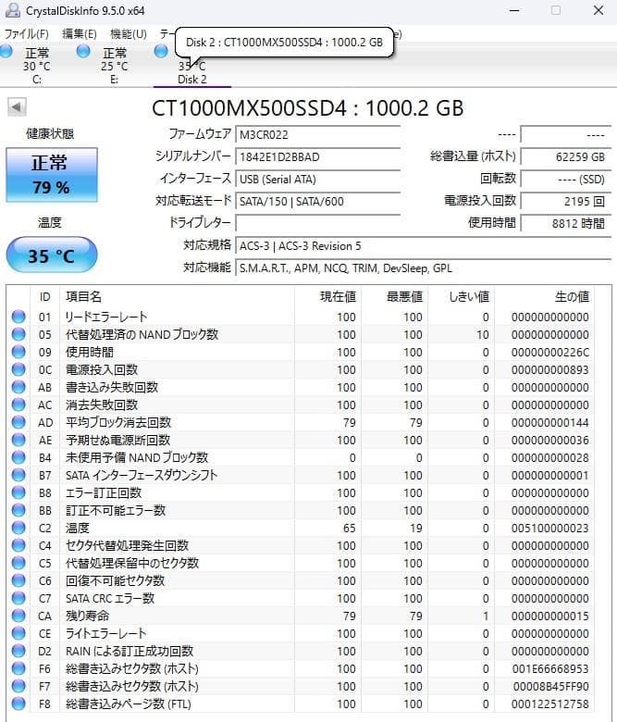Open the ファイル(F) menu
This screenshot has width=617, height=722.
26,34
